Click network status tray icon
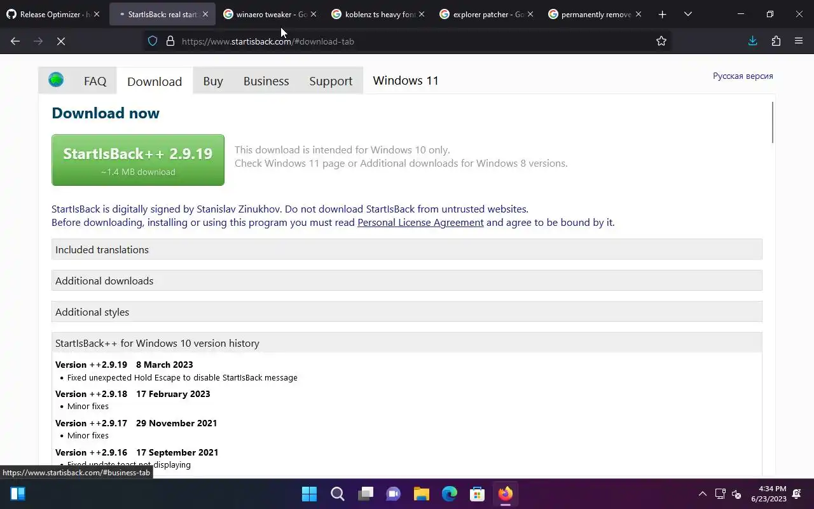The width and height of the screenshot is (814, 509). (721, 494)
